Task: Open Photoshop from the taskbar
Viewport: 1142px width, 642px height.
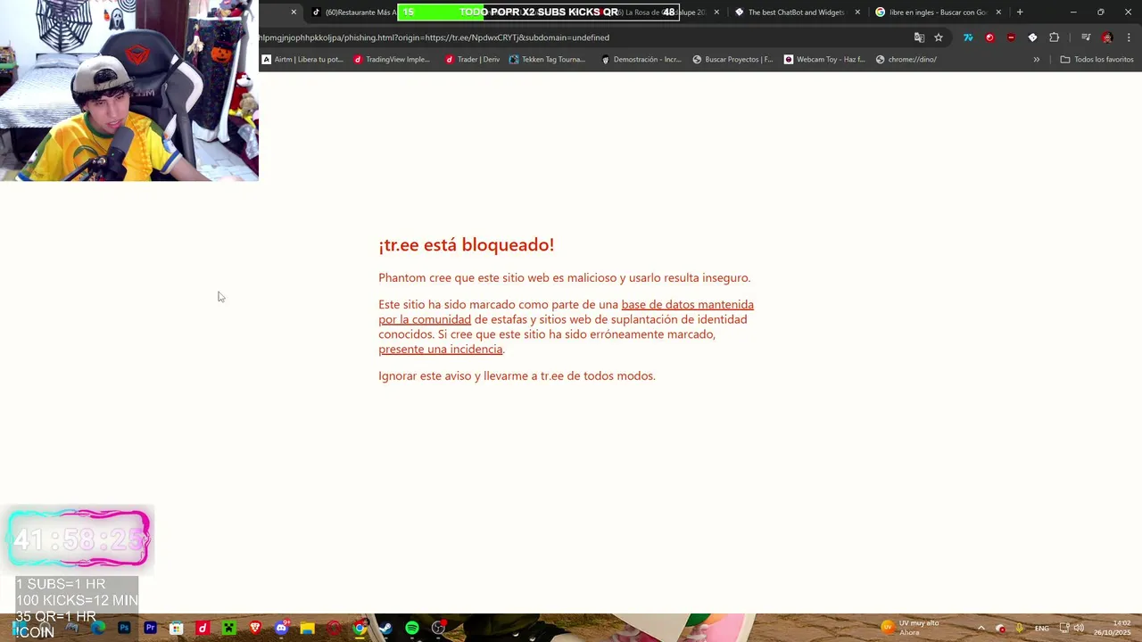Action: [124, 628]
